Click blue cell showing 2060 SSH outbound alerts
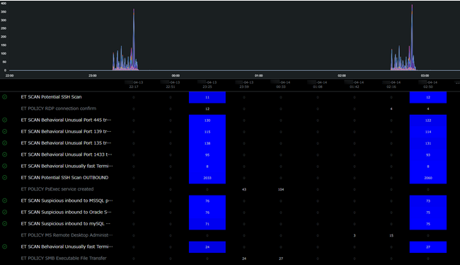460x265 pixels. point(428,178)
